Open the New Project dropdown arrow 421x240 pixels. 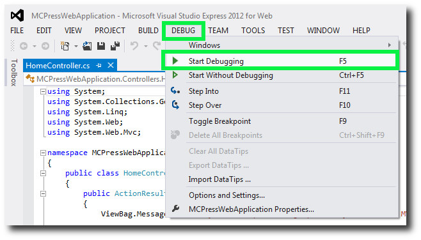click(76, 47)
